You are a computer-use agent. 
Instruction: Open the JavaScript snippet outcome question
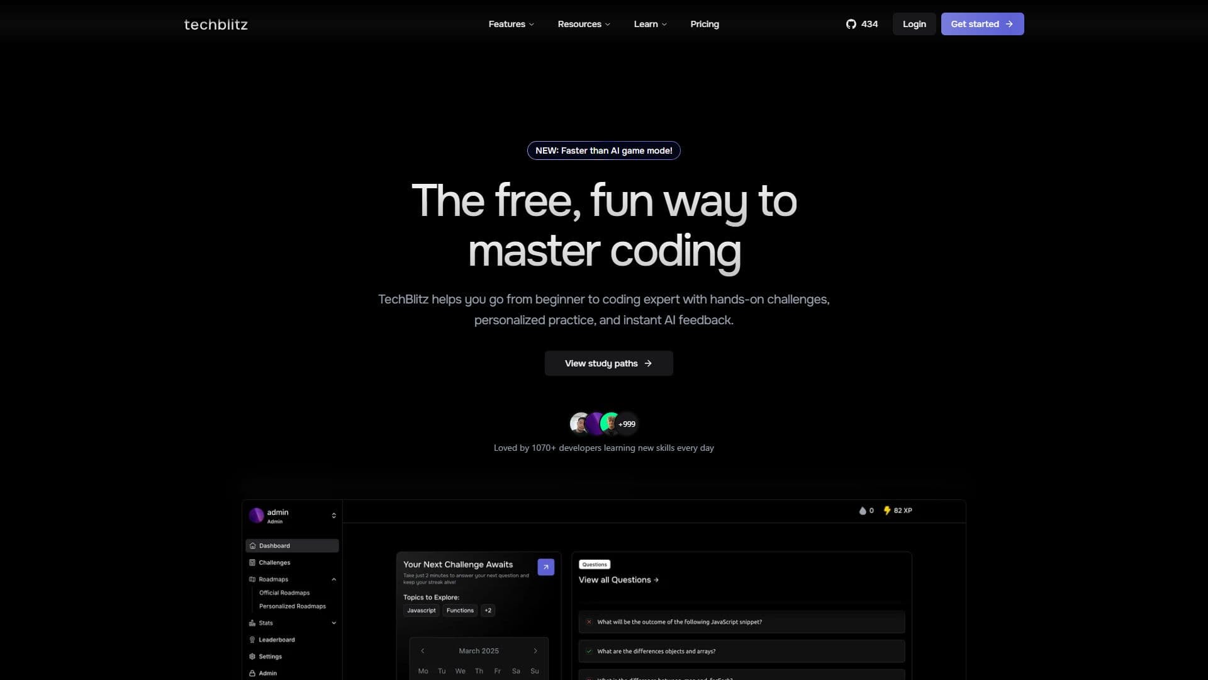(742, 622)
